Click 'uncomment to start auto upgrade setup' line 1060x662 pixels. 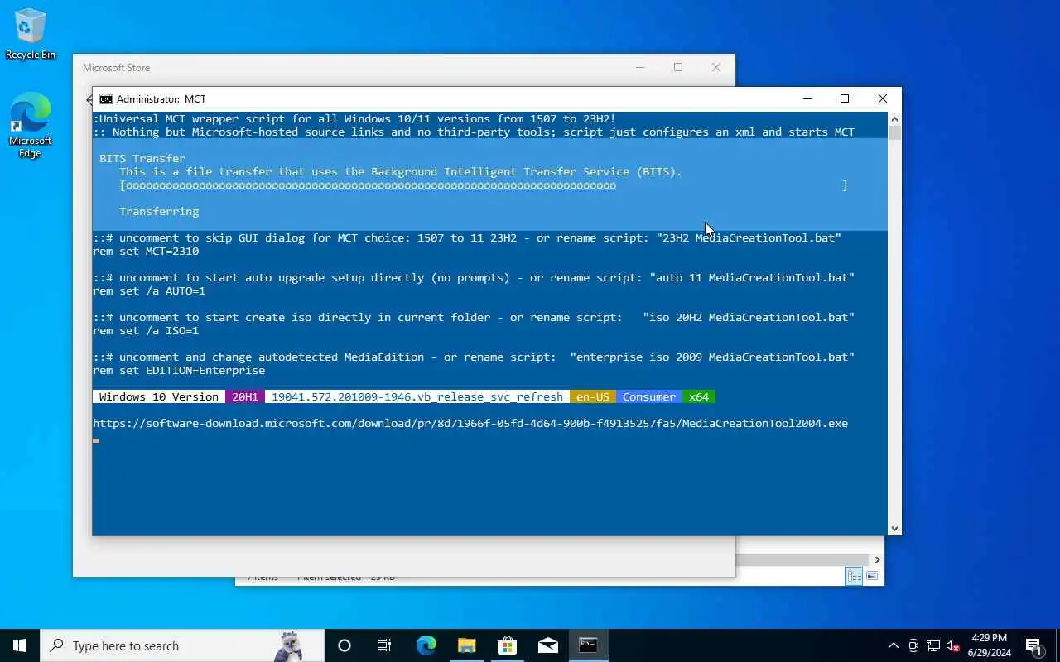(474, 277)
